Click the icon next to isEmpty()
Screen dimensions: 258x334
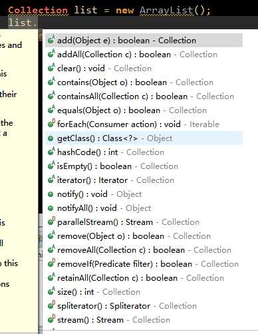(x=51, y=165)
